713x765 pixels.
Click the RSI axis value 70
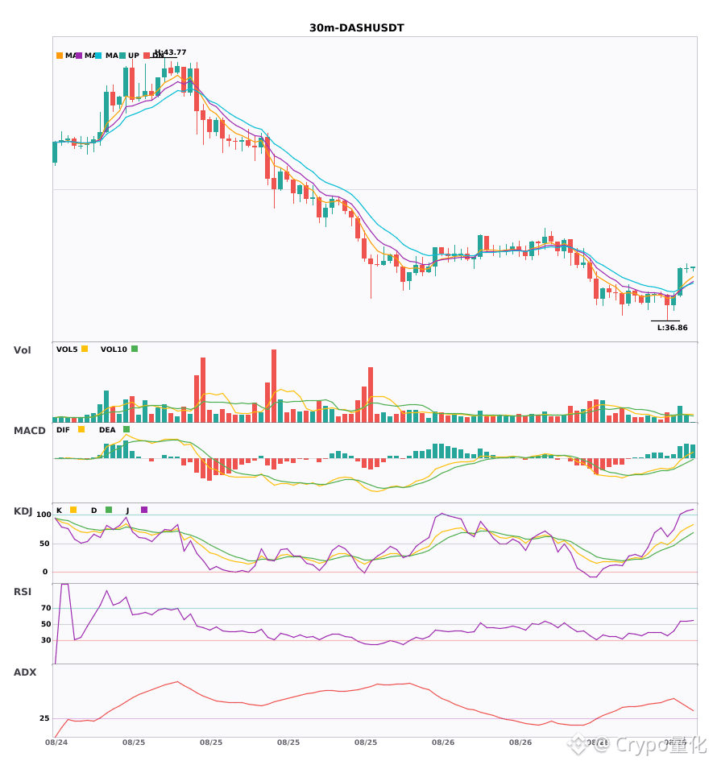[x=47, y=608]
